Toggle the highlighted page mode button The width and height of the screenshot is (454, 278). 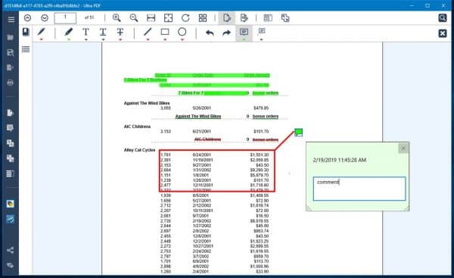click(227, 18)
